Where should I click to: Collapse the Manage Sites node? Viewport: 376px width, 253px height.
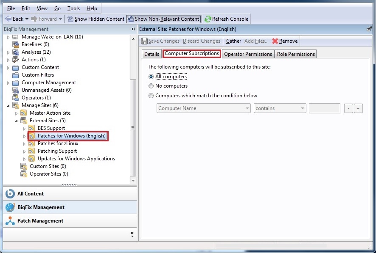tap(8, 106)
